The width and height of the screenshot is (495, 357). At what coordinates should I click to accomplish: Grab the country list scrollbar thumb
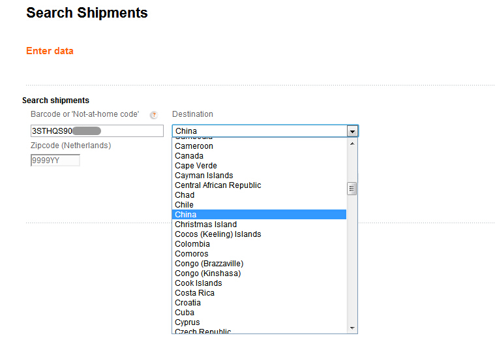352,189
